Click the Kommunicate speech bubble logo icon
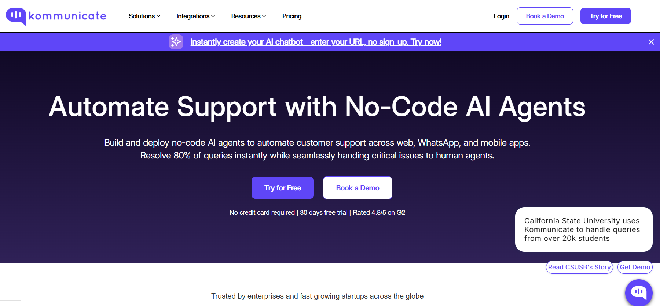This screenshot has height=306, width=660. coord(16,16)
